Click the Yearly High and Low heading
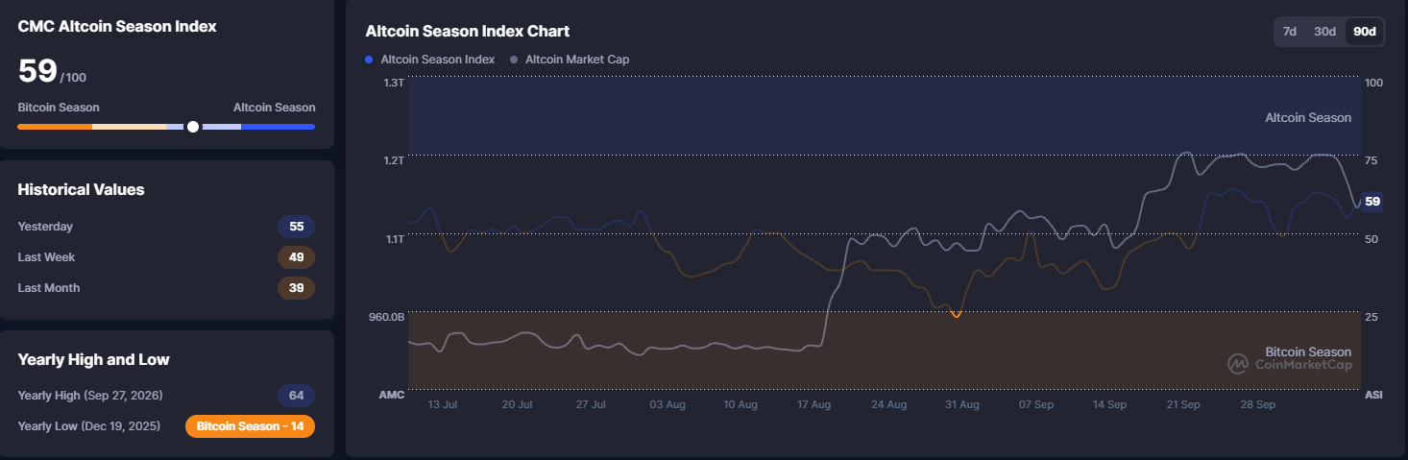This screenshot has width=1408, height=460. [x=93, y=360]
